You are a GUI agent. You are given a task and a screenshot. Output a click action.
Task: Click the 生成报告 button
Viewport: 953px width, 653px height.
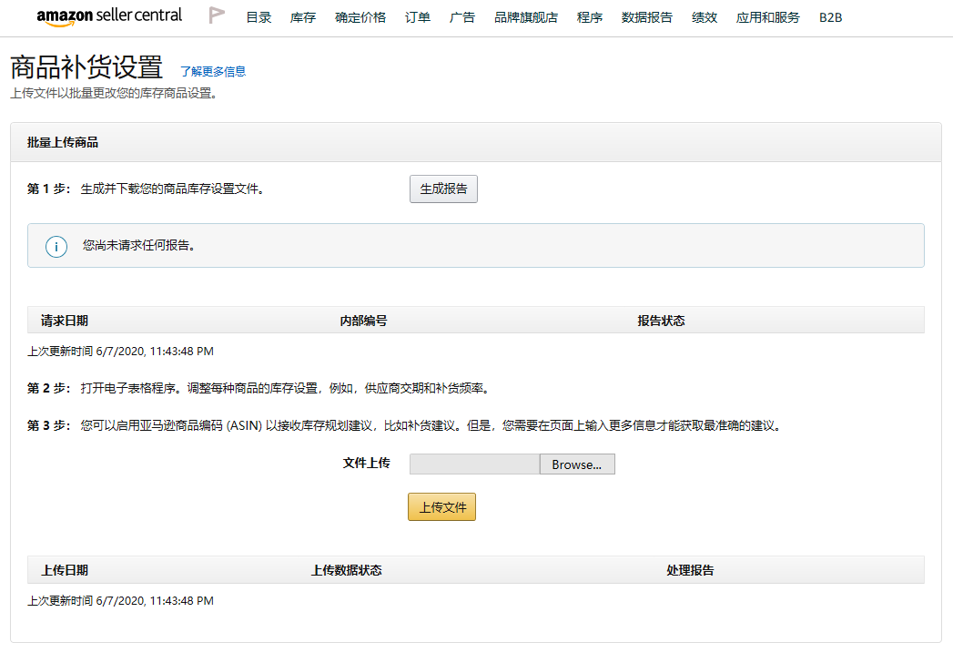click(x=443, y=189)
